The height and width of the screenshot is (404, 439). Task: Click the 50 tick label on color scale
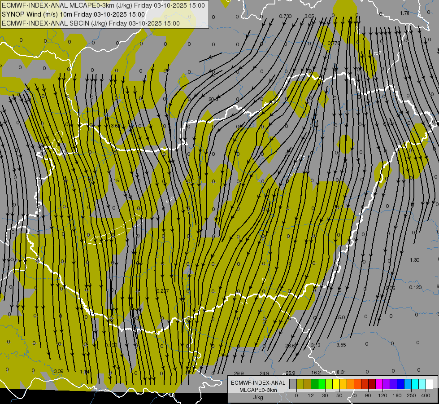click(x=339, y=395)
